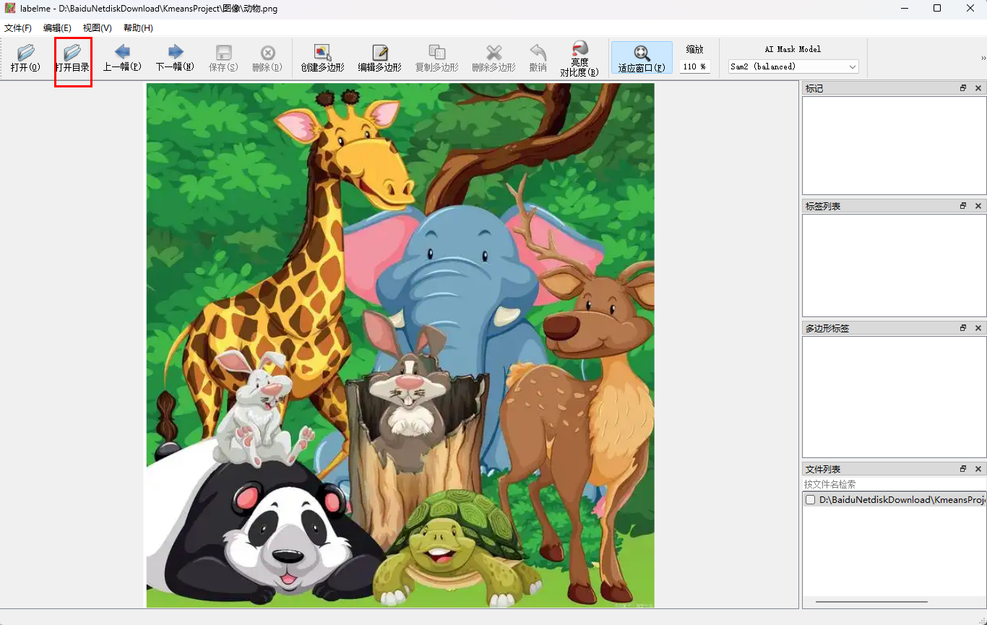987x625 pixels.
Task: Click the 按文件名检索 file search field
Action: point(894,484)
